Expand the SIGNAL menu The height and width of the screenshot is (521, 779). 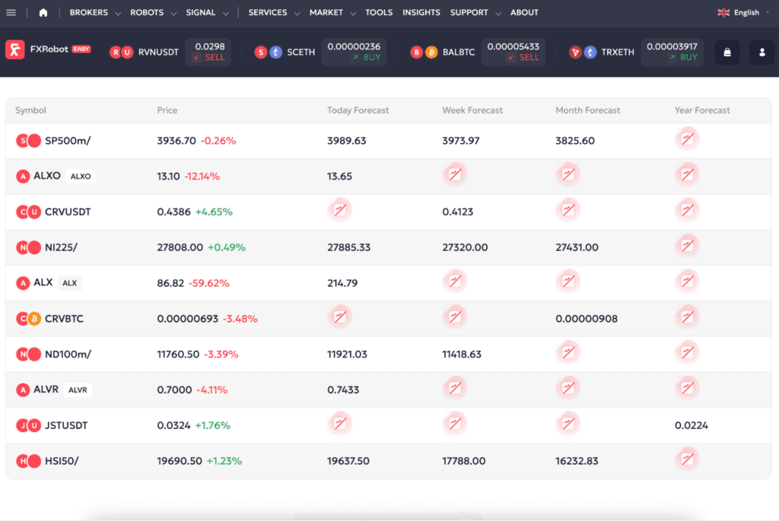[x=207, y=12]
